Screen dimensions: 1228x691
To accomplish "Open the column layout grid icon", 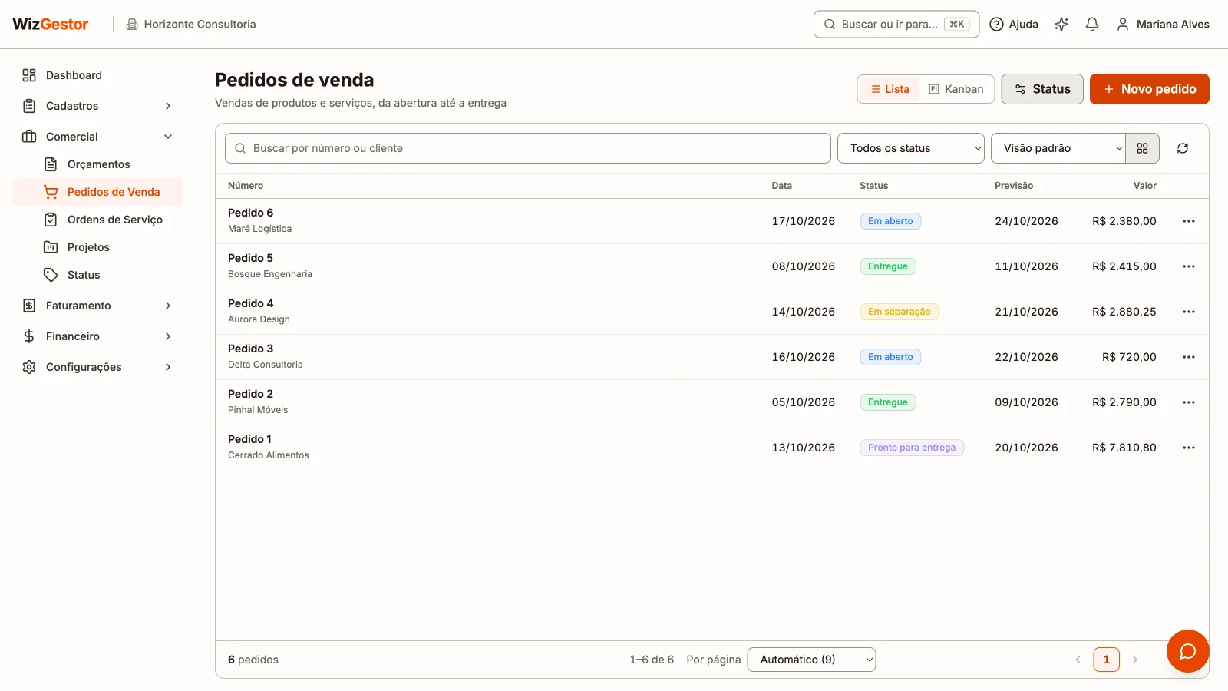I will tap(1142, 148).
